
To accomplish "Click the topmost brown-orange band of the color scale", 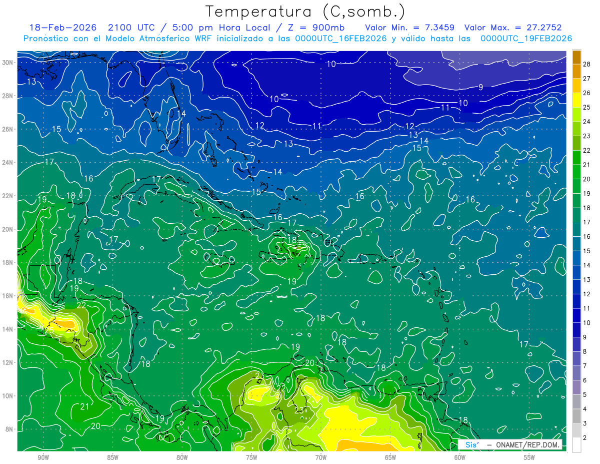I will coord(576,57).
